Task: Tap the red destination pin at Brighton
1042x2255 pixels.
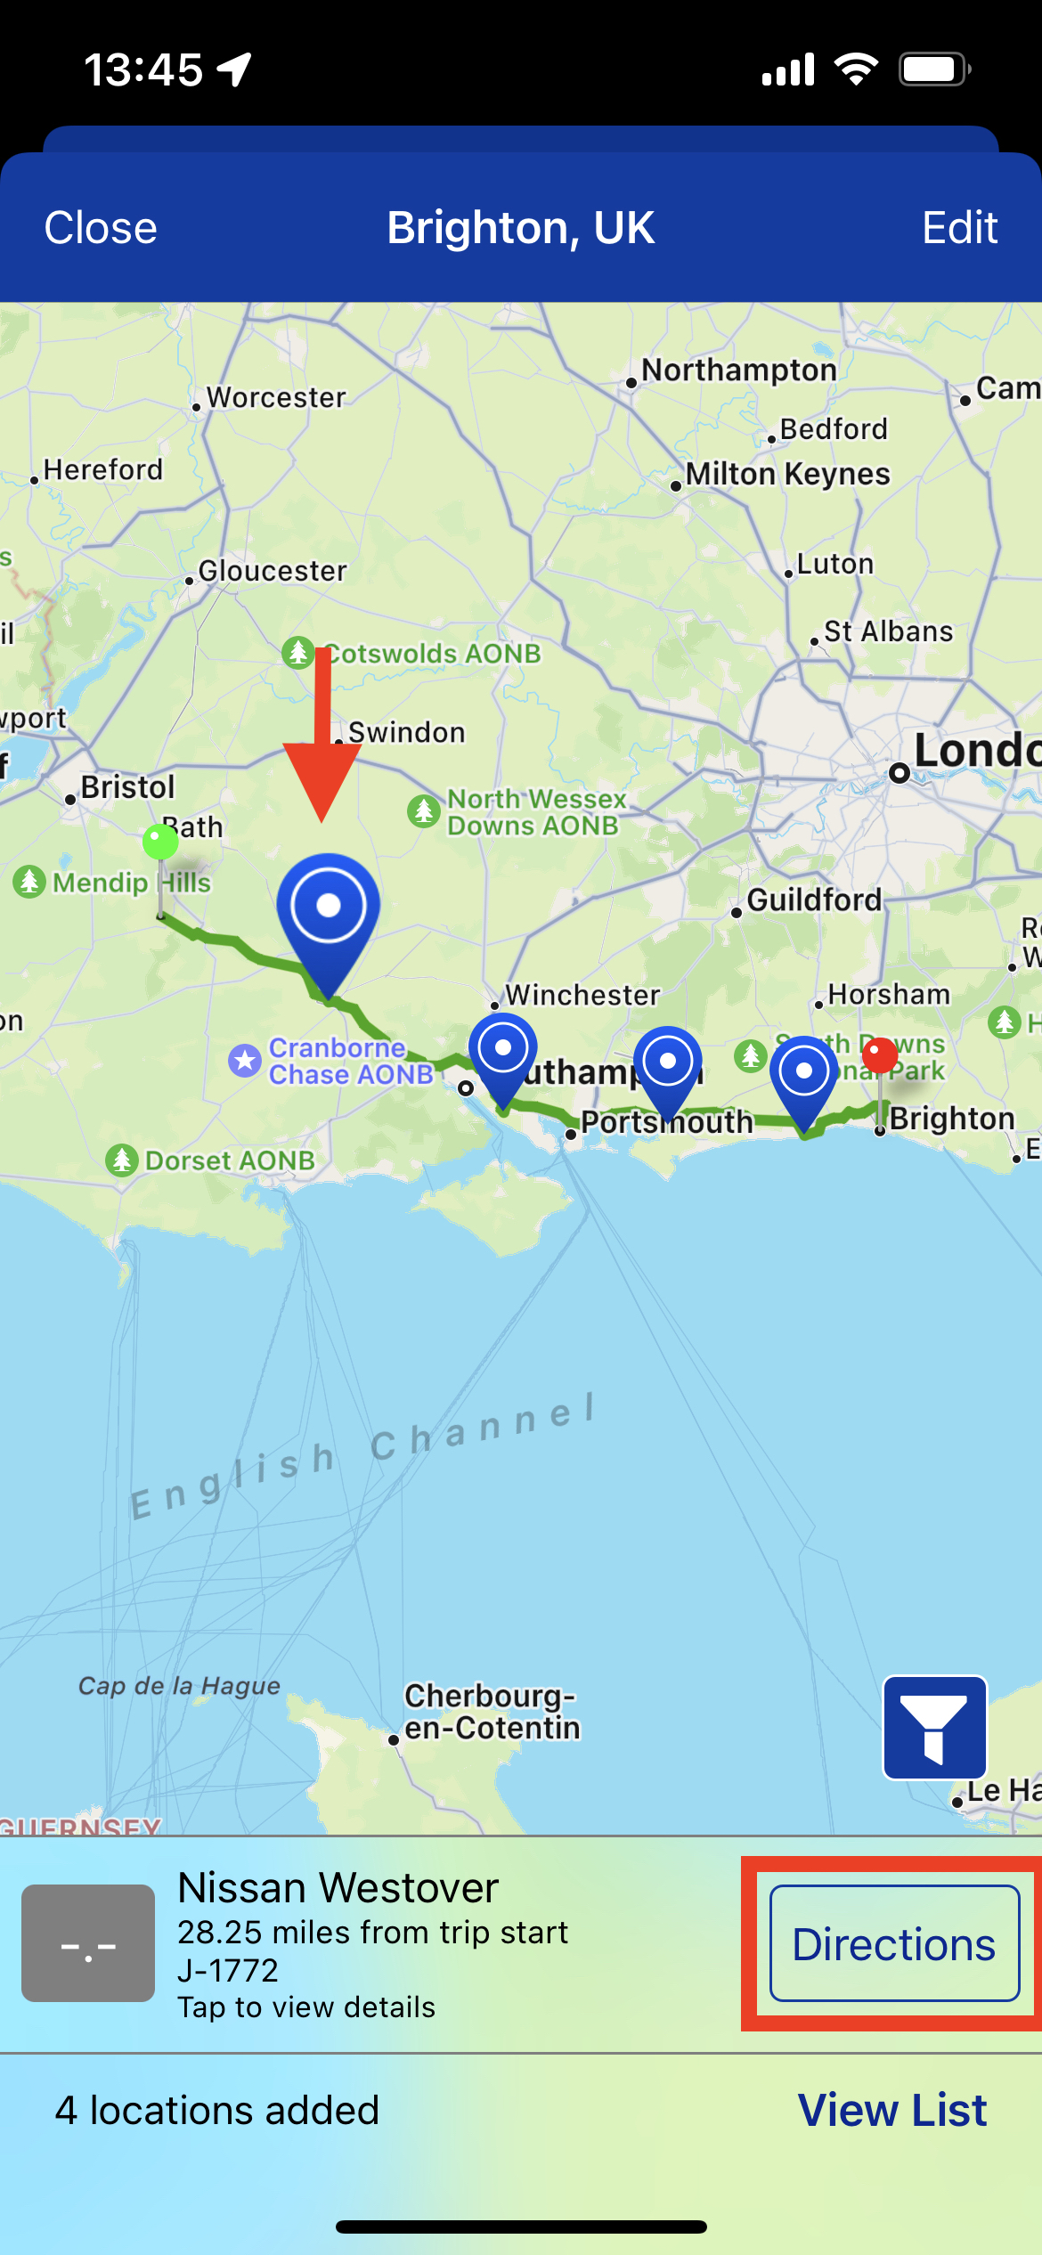Action: click(x=880, y=1056)
